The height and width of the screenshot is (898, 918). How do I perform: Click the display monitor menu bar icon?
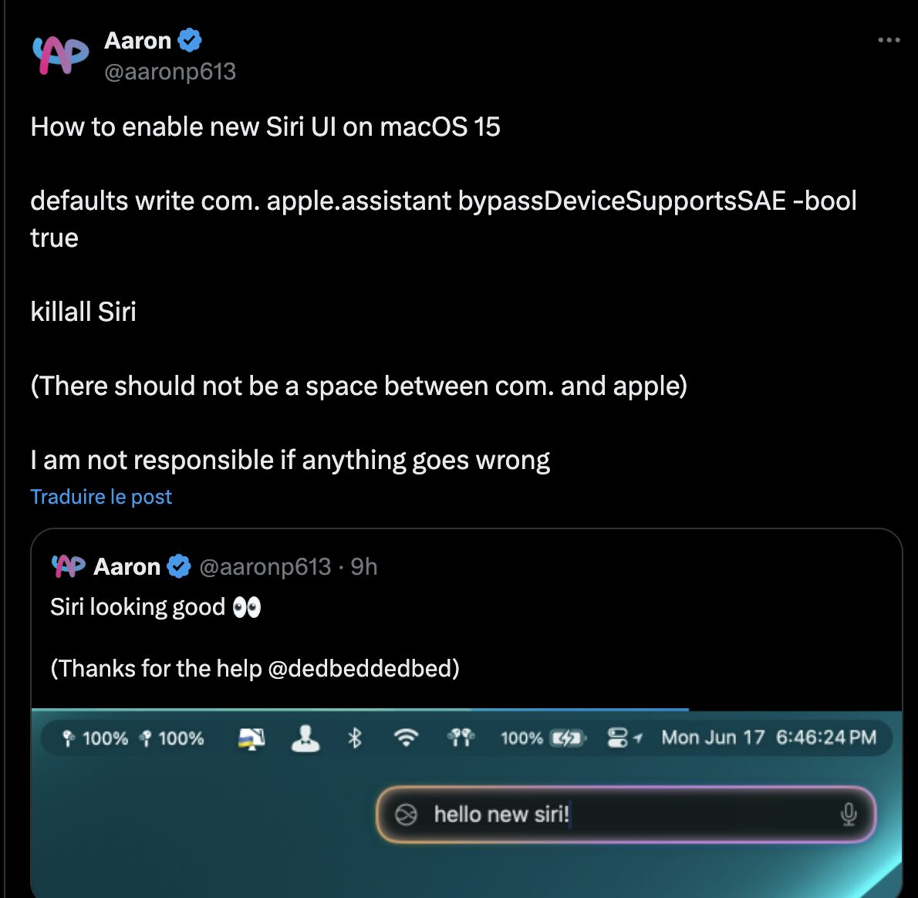click(251, 739)
